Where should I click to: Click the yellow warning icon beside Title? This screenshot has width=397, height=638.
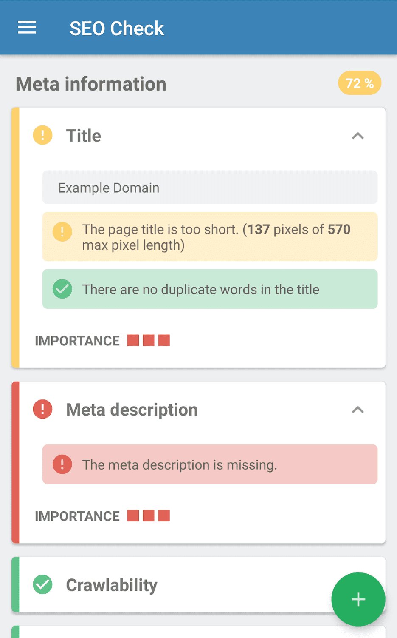[42, 136]
